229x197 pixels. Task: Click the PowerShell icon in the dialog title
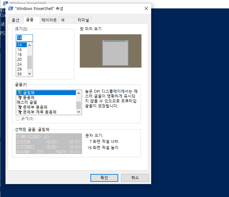[11, 8]
